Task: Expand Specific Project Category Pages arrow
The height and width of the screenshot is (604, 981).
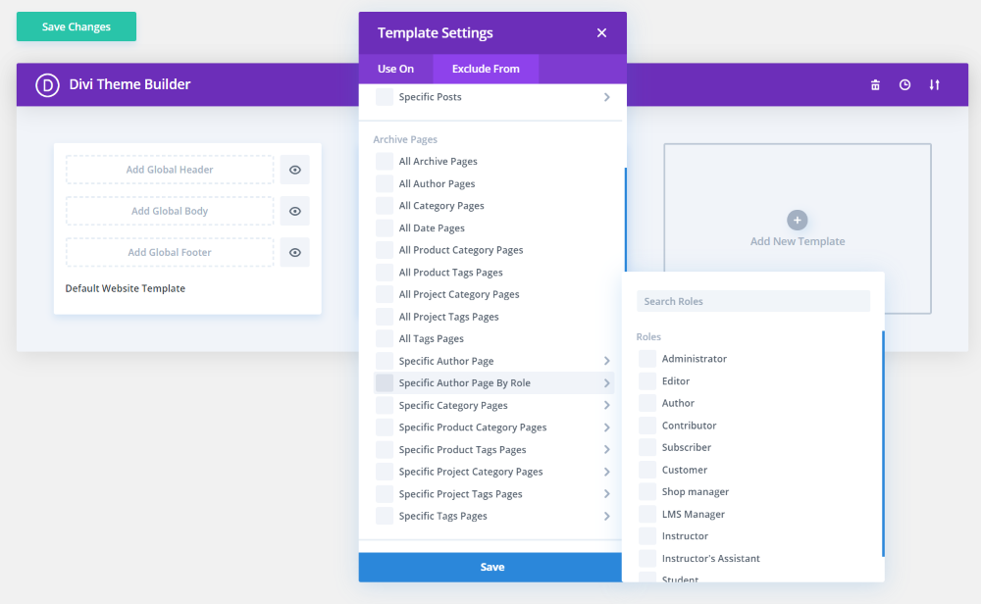Action: pyautogui.click(x=607, y=472)
